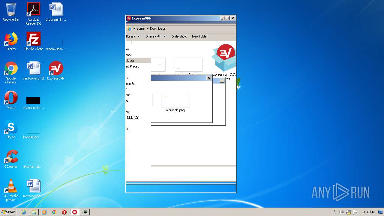Image resolution: width=384 pixels, height=216 pixels.
Task: Open the volume speaker tray icon
Action: [341, 212]
